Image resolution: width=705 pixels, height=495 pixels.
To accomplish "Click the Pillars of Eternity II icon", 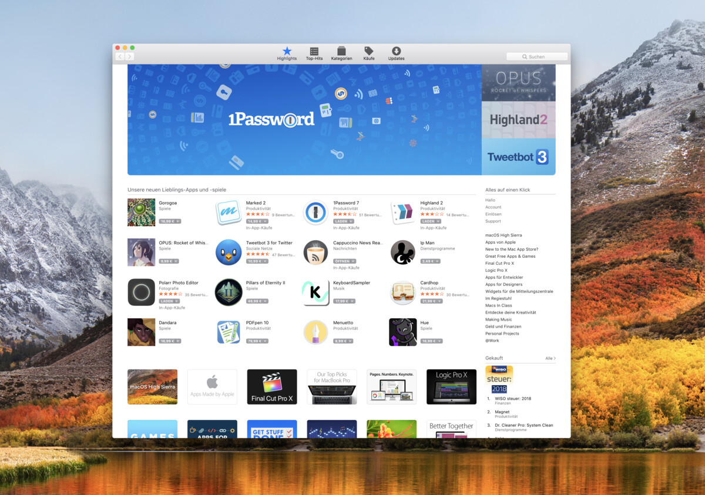I will click(x=229, y=292).
